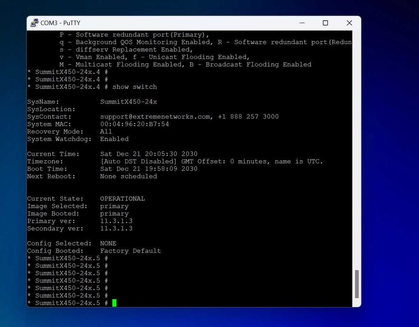The width and height of the screenshot is (419, 327).
Task: Click the PuTTY icon in the title bar
Action: (x=35, y=23)
